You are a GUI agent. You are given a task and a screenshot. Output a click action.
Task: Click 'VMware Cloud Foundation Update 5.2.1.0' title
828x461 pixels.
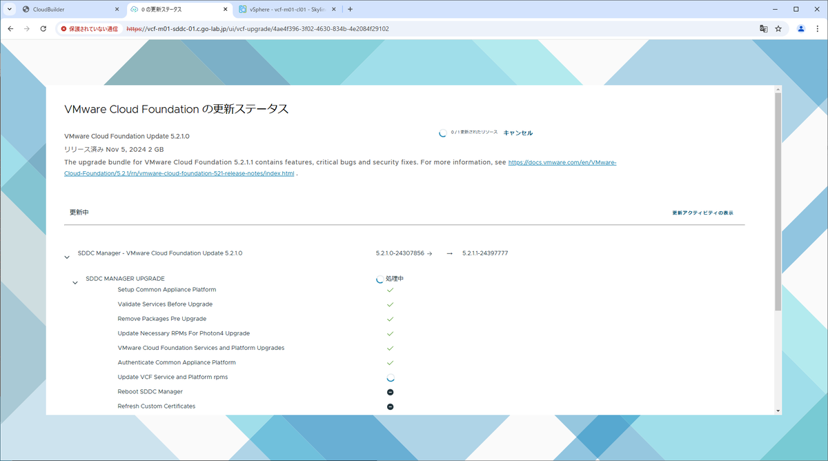tap(127, 136)
